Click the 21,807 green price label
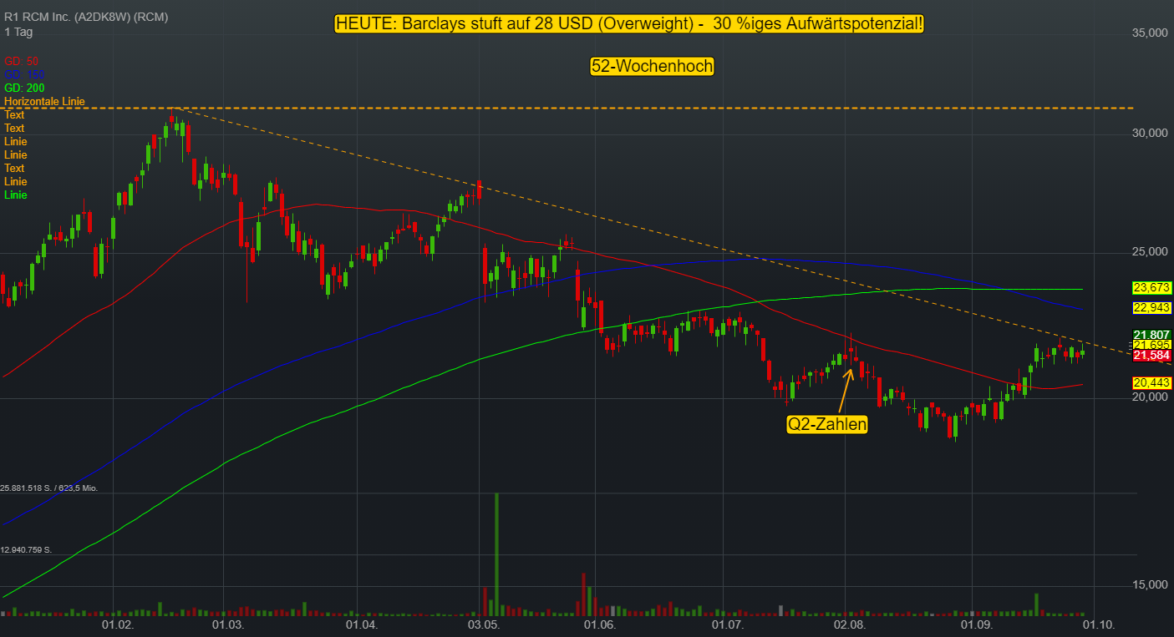The height and width of the screenshot is (637, 1174). 1152,335
